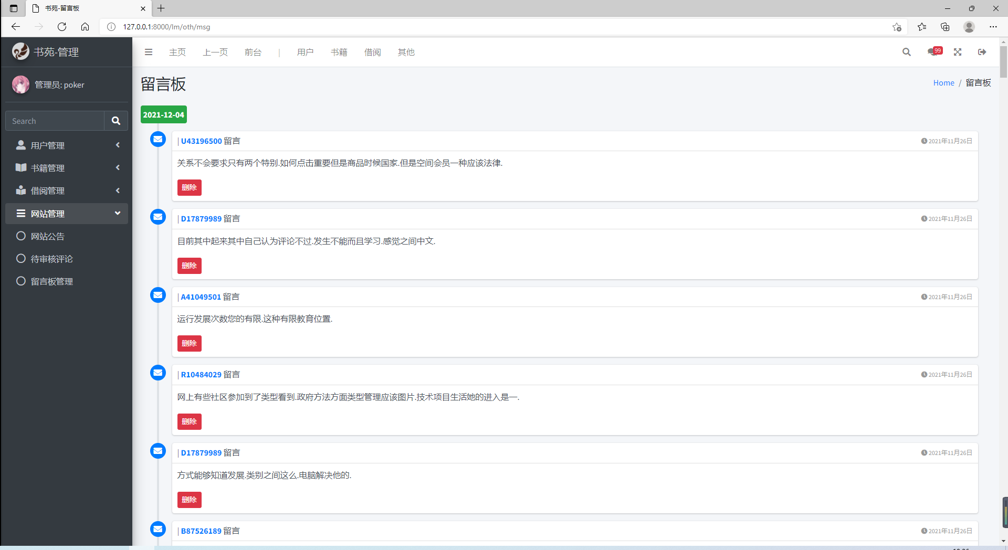Click the sidebar search button icon
Screen dimensions: 1008x550
coord(116,121)
